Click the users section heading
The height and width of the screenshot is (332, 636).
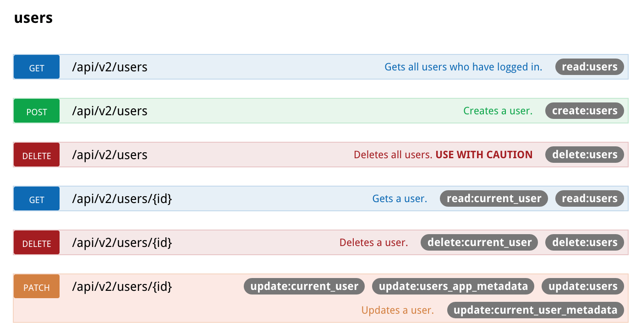33,17
